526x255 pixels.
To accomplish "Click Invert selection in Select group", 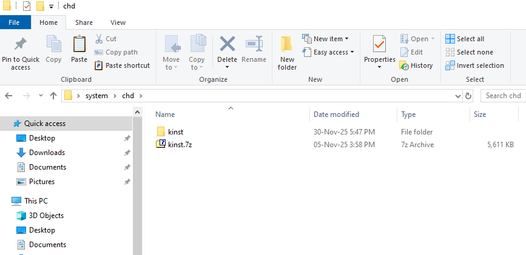I will pos(474,65).
